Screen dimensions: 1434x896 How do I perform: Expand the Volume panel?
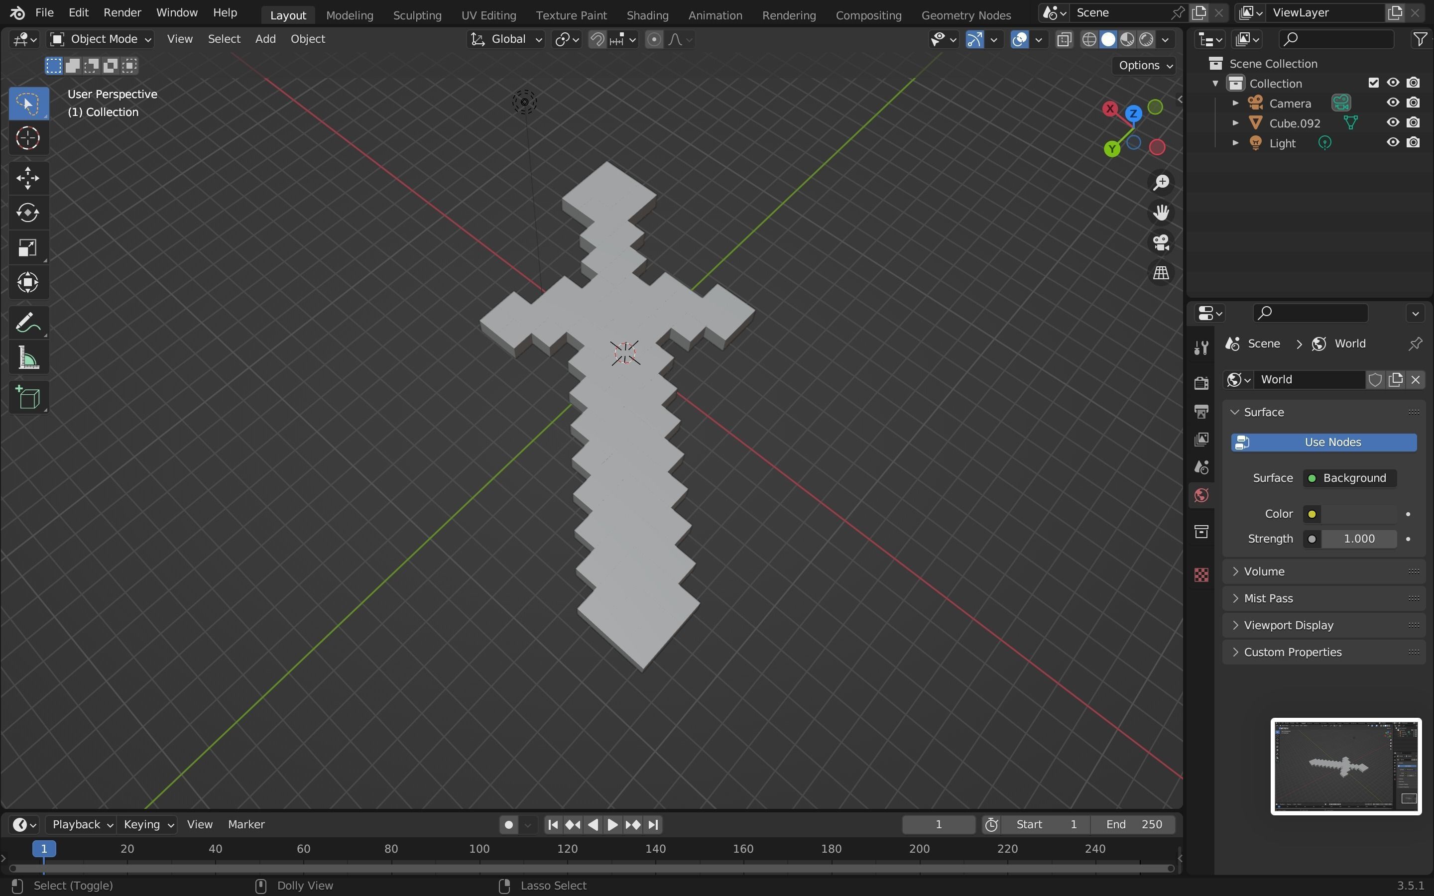pos(1324,571)
